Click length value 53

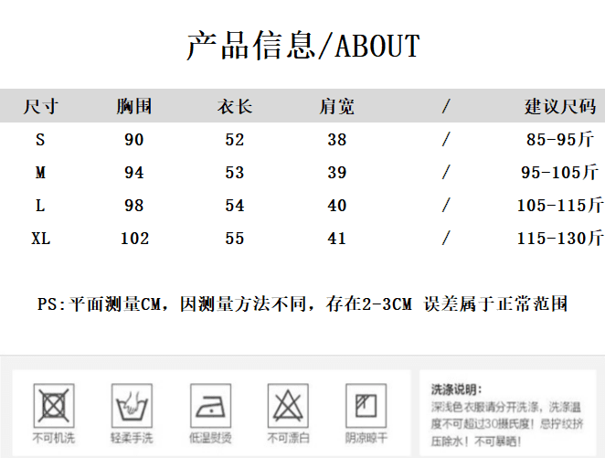(235, 173)
